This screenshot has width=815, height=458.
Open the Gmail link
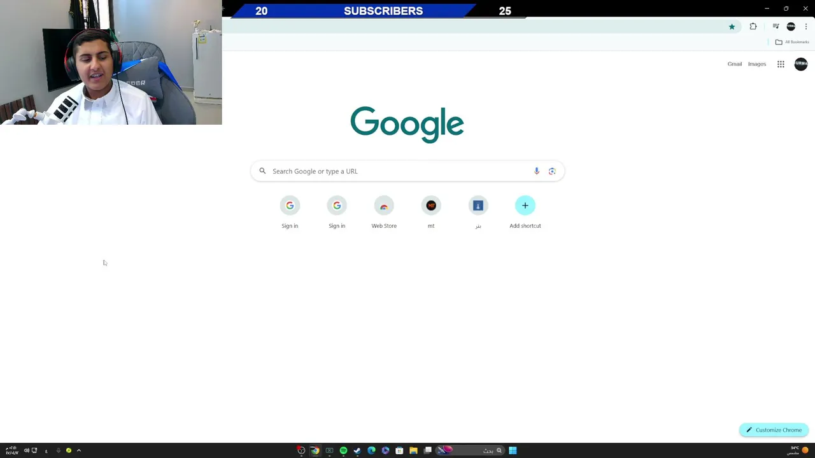(735, 64)
